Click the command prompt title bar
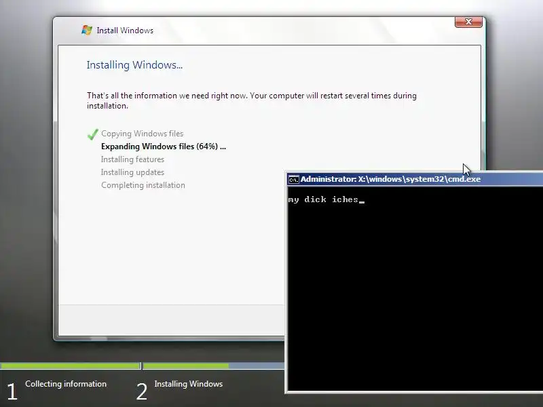This screenshot has width=543, height=407. [x=415, y=179]
